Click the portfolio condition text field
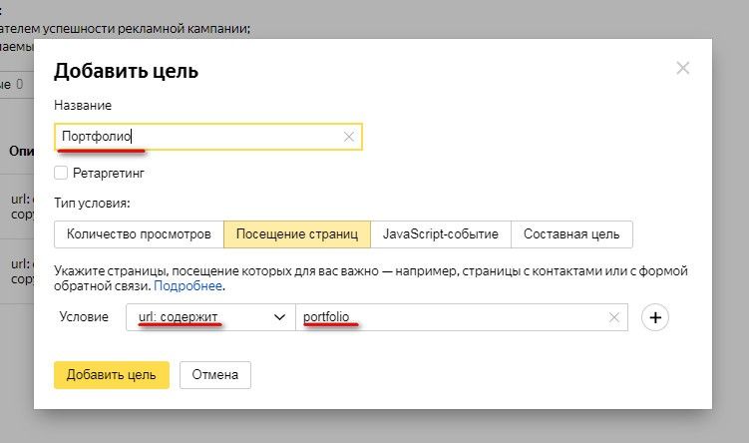This screenshot has height=443, width=749. [x=449, y=317]
